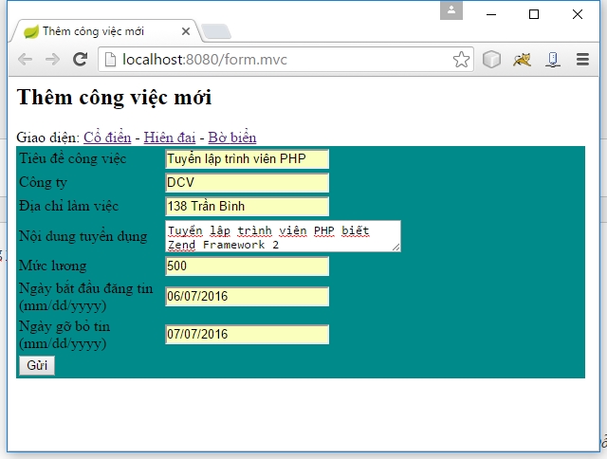Switch to the 'Hiện đại' theme link

(x=170, y=138)
